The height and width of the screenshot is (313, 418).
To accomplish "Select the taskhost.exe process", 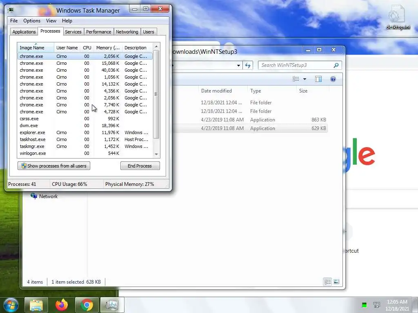I will (85, 139).
